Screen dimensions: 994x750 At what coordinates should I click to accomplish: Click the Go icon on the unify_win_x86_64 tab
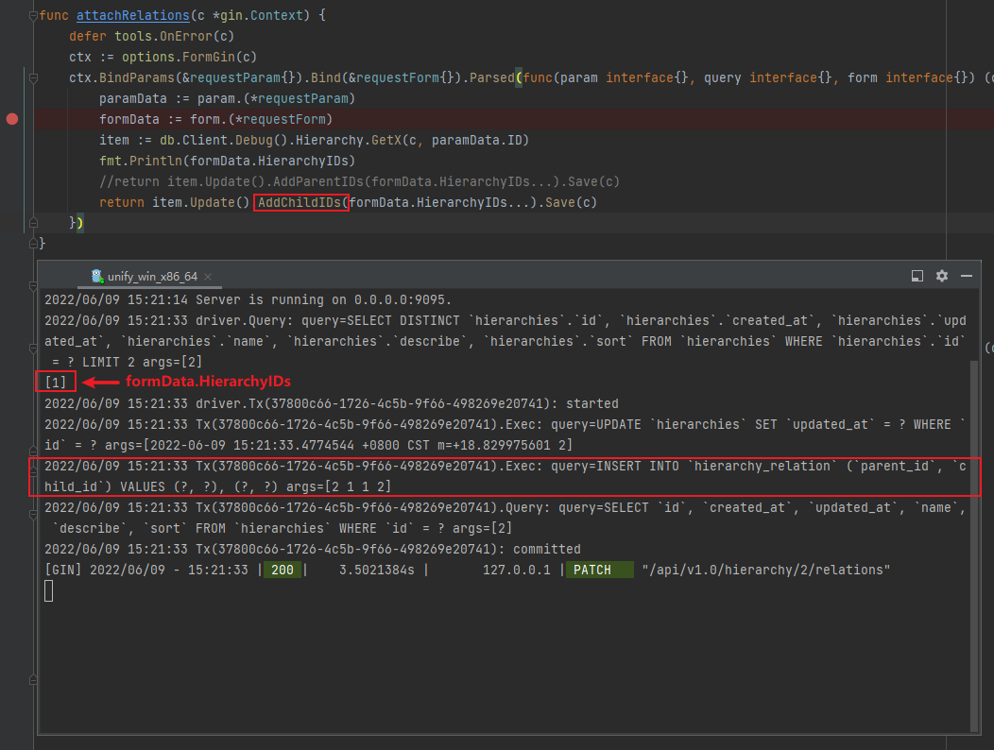(x=95, y=276)
